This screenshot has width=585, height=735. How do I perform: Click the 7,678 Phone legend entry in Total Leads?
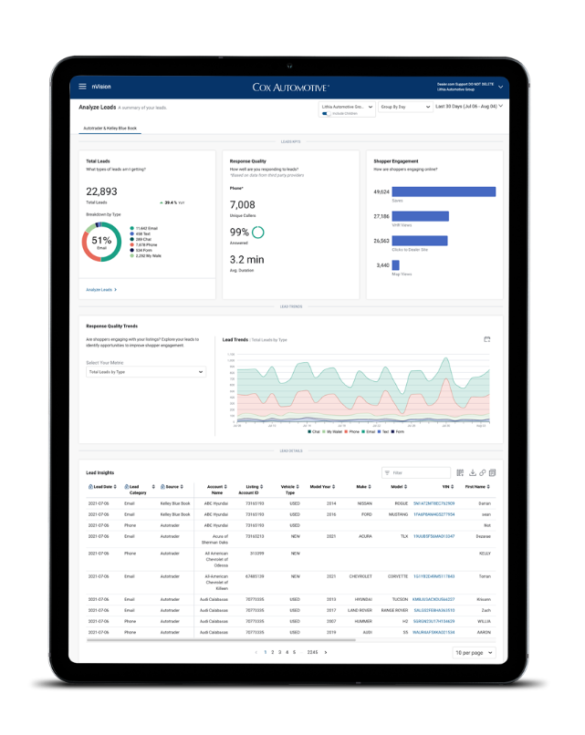(x=143, y=244)
